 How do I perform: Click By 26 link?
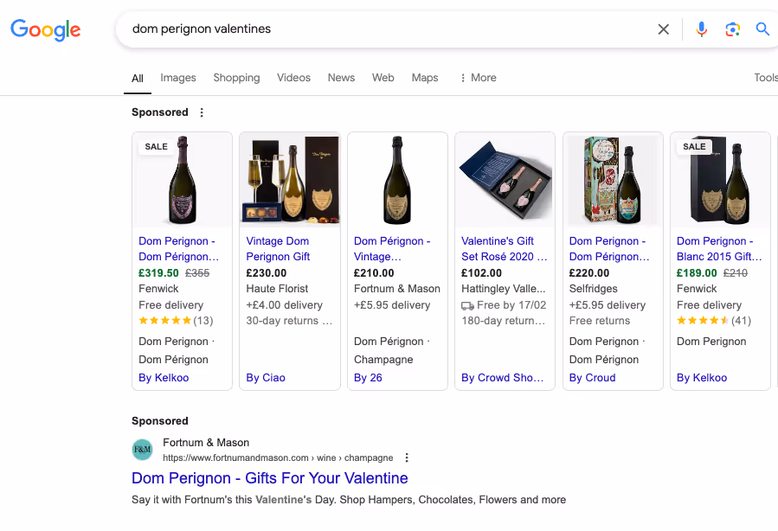(368, 378)
